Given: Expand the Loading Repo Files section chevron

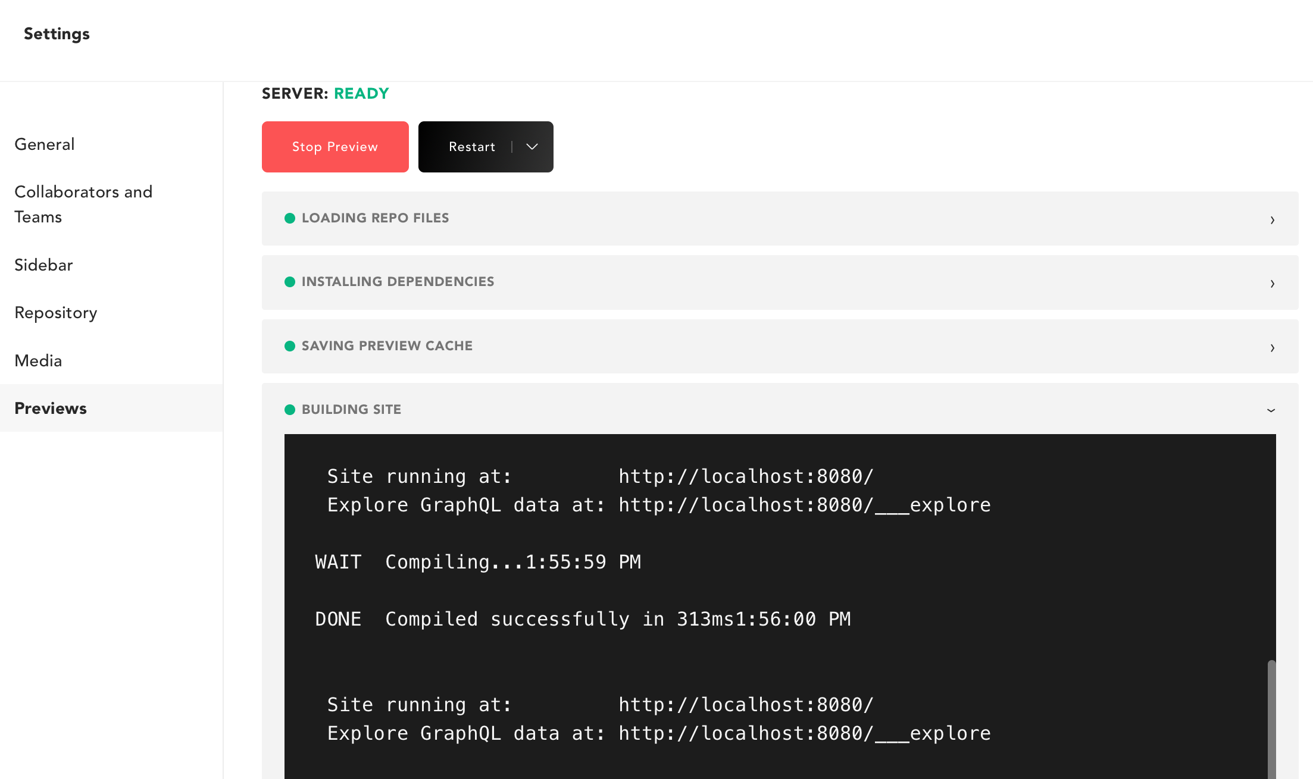Looking at the screenshot, I should (x=1272, y=219).
